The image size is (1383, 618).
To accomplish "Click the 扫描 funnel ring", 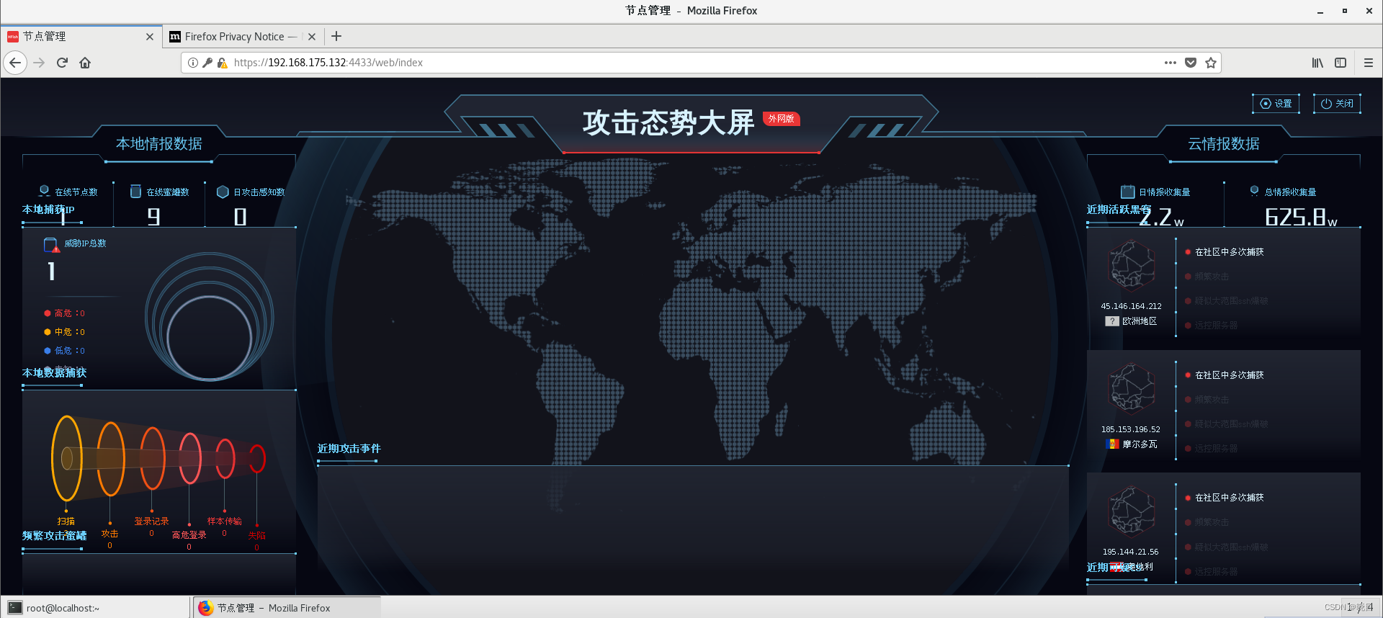I will (67, 458).
